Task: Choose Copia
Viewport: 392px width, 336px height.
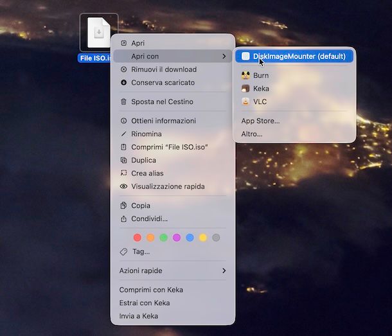Action: (x=173, y=205)
